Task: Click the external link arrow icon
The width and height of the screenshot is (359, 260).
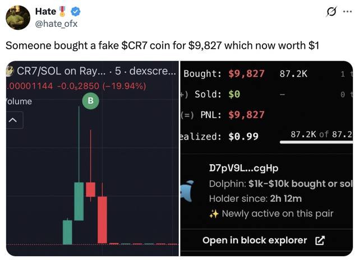Action: pyautogui.click(x=320, y=240)
